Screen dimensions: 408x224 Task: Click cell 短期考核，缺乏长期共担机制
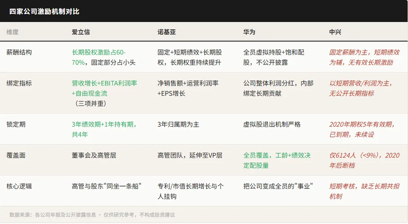(x=364, y=191)
